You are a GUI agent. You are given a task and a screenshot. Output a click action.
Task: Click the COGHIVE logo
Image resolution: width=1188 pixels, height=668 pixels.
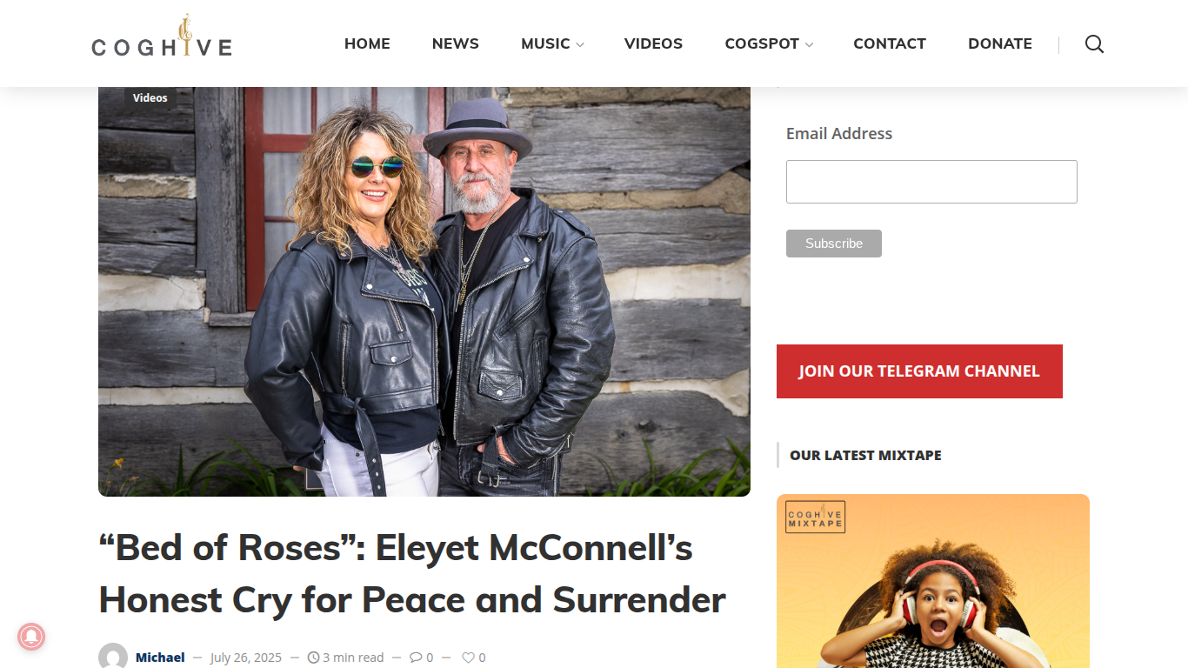pos(162,37)
